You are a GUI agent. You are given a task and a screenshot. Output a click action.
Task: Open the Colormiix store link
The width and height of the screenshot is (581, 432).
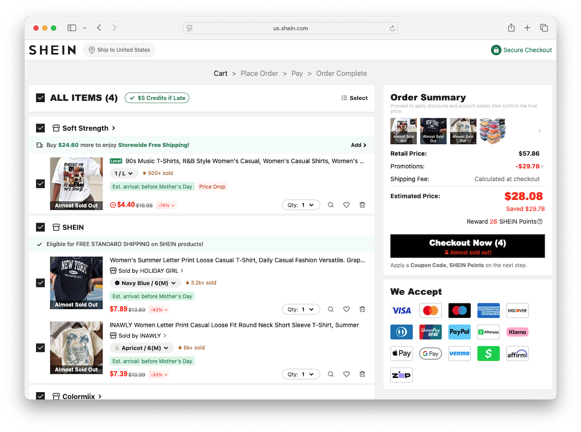(77, 396)
